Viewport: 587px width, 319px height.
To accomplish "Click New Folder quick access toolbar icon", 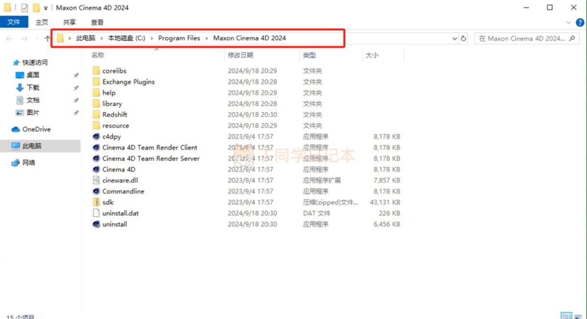I will 36,7.
